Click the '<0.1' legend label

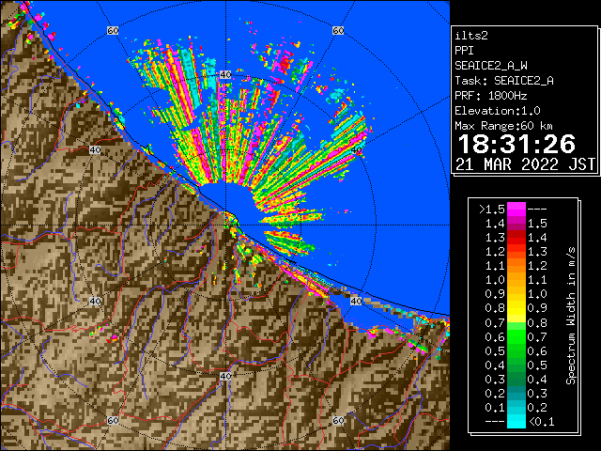tap(541, 422)
